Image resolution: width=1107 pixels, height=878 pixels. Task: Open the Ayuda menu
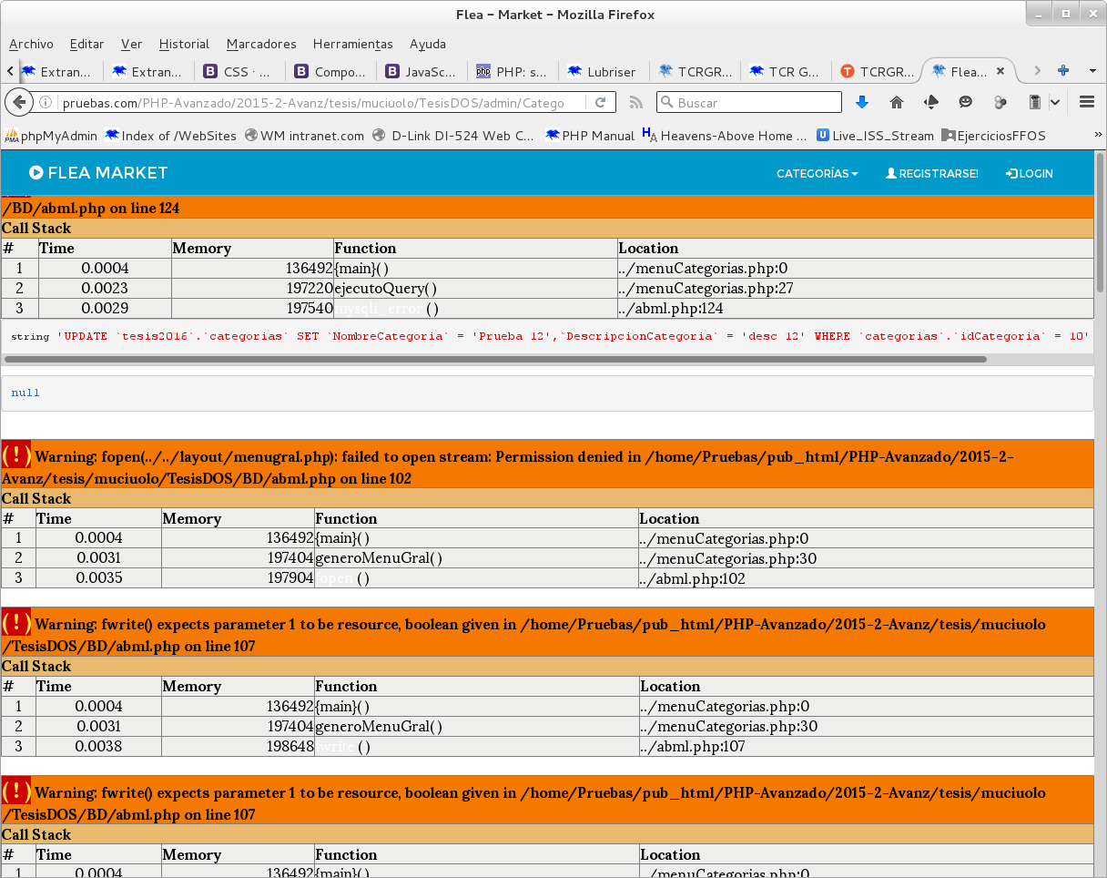(428, 44)
